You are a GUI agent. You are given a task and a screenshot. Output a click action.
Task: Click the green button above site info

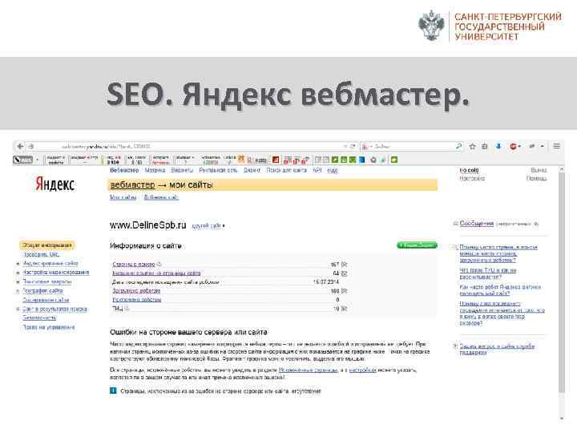pyautogui.click(x=417, y=245)
